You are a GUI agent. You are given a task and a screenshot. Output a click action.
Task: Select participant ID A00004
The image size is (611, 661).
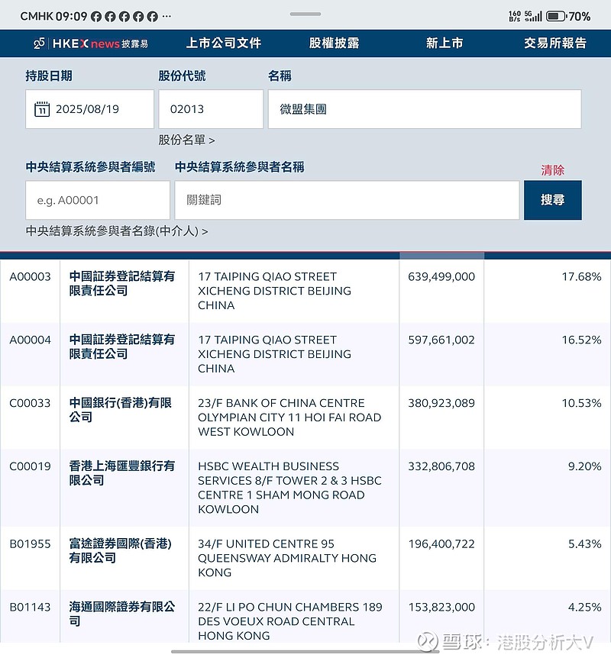point(30,340)
